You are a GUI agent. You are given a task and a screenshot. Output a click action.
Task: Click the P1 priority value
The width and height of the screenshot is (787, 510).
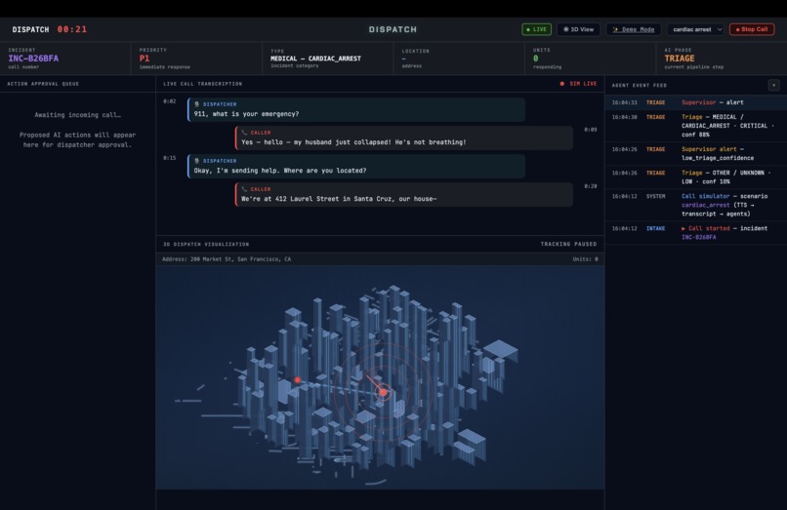click(145, 59)
